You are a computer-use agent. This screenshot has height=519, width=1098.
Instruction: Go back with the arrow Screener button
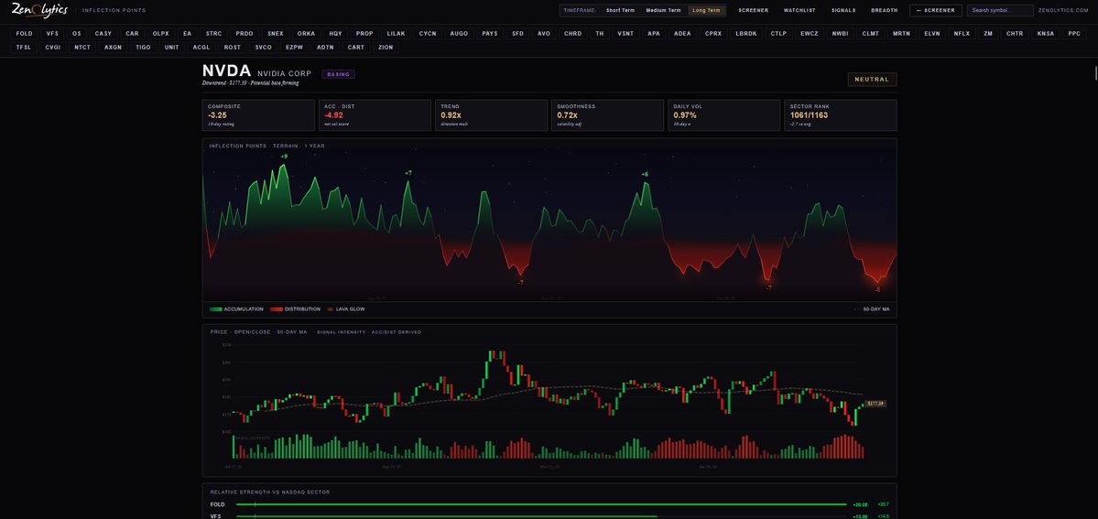click(x=935, y=10)
